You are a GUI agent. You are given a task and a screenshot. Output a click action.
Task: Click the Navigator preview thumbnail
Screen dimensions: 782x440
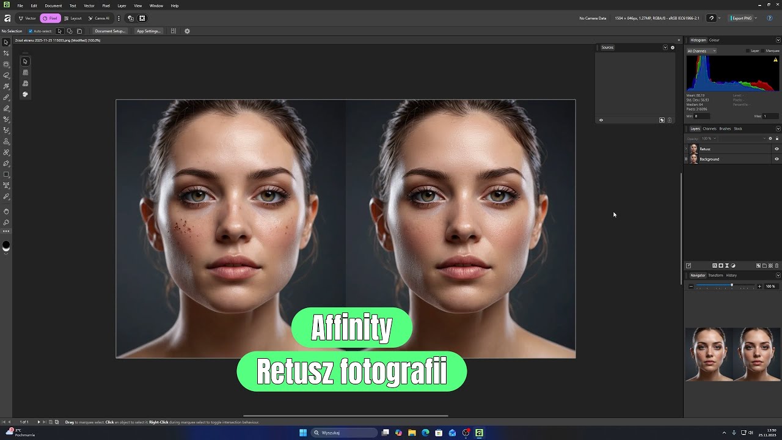click(733, 354)
